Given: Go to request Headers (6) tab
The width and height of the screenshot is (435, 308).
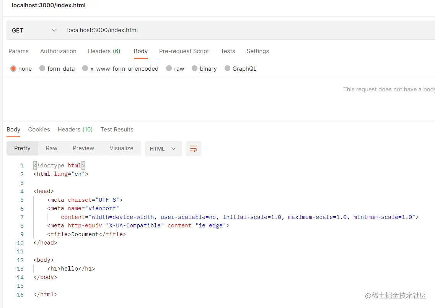Looking at the screenshot, I should coord(104,51).
